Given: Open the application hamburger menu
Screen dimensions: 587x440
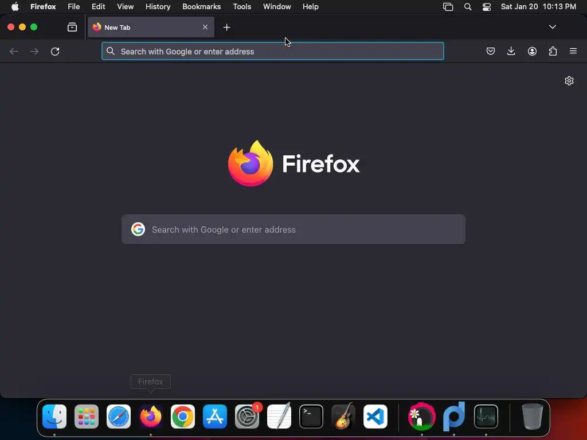Looking at the screenshot, I should click(573, 51).
